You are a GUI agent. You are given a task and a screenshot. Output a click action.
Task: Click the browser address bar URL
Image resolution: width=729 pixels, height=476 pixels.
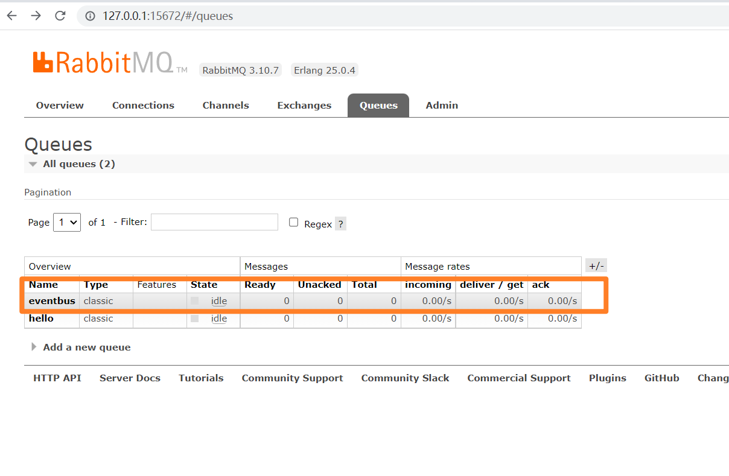click(168, 16)
